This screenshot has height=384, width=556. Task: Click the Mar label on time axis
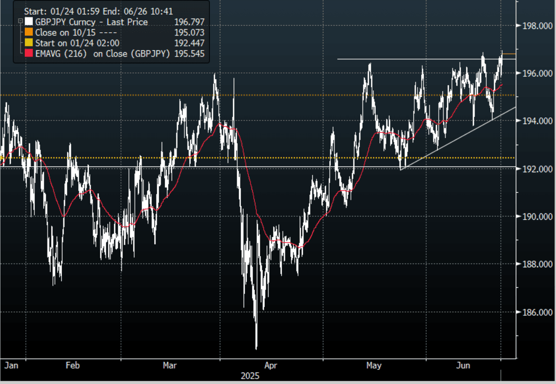(170, 365)
